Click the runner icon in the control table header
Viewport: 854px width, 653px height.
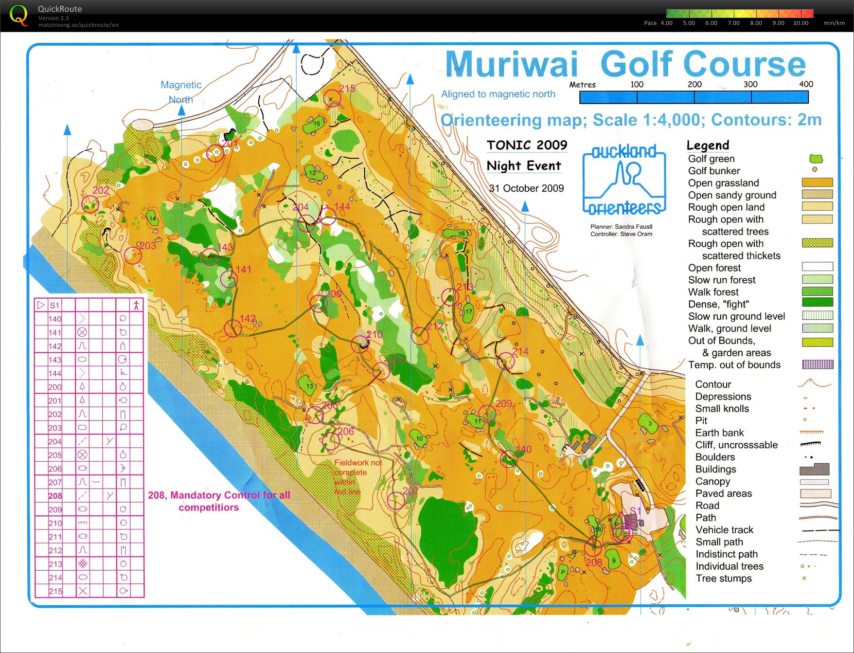coord(136,305)
